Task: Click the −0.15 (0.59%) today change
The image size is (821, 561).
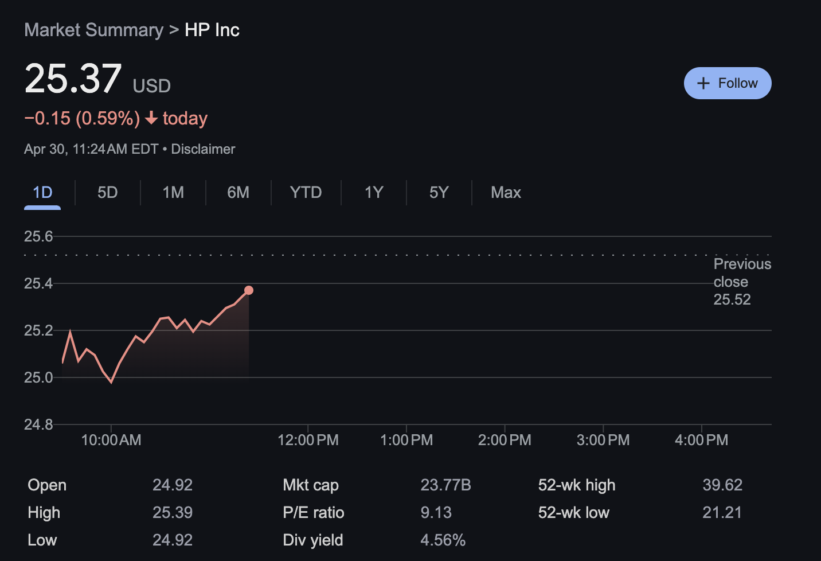Action: [x=116, y=118]
